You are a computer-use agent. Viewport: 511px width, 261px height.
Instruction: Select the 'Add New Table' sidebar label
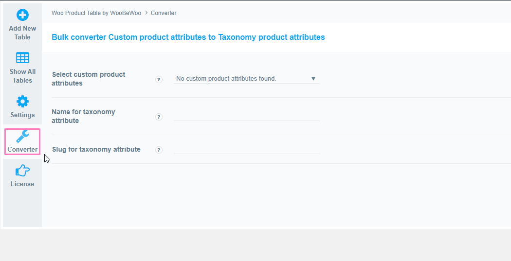click(x=22, y=33)
